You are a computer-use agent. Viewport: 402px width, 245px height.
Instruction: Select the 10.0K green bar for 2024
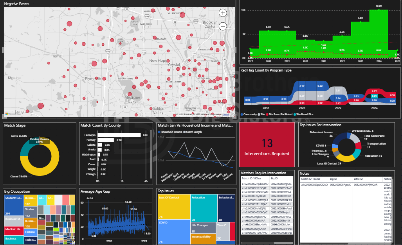pyautogui.click(x=379, y=33)
